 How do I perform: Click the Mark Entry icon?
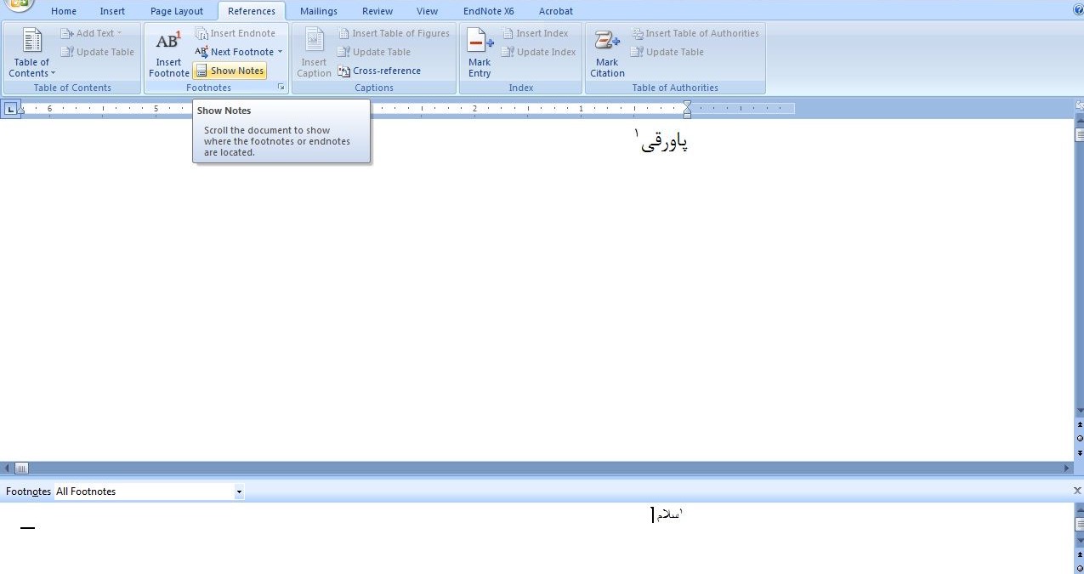[x=480, y=43]
